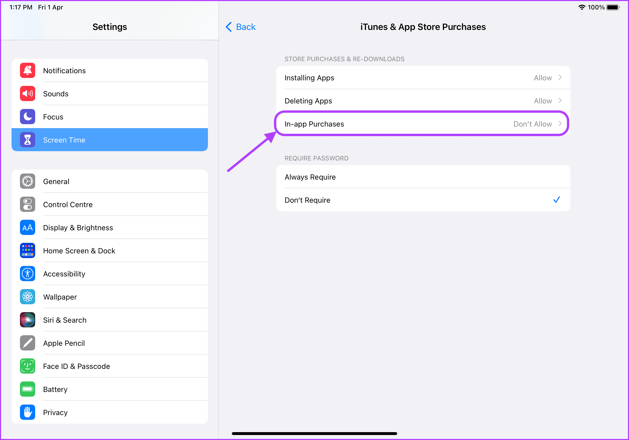
Task: Tap the Focus moon icon
Action: click(x=27, y=117)
